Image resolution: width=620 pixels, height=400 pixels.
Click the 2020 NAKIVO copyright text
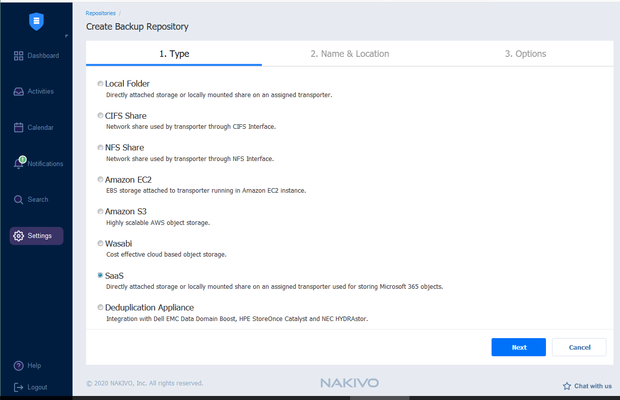click(x=145, y=383)
